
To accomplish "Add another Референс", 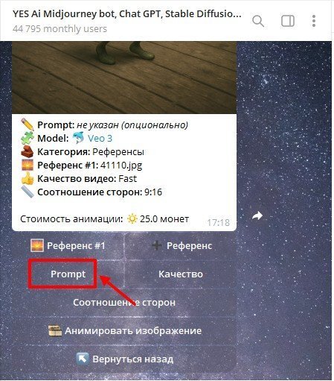I will [x=181, y=245].
